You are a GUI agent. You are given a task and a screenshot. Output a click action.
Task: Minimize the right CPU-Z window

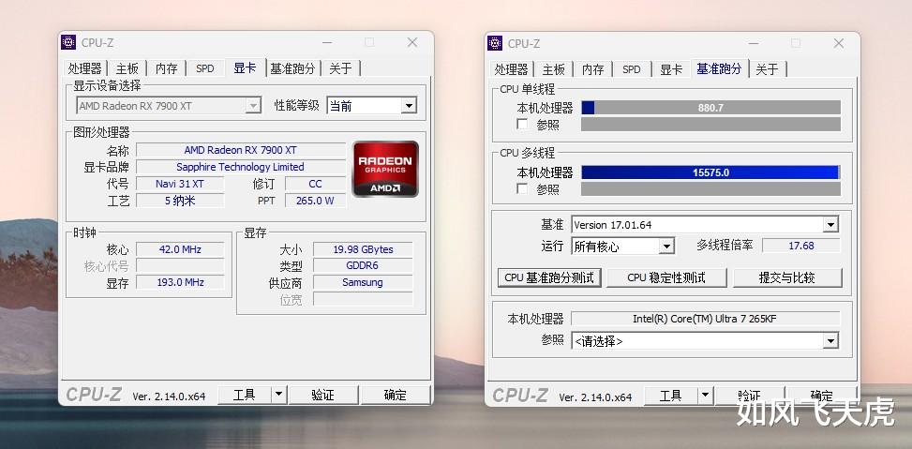tap(754, 44)
